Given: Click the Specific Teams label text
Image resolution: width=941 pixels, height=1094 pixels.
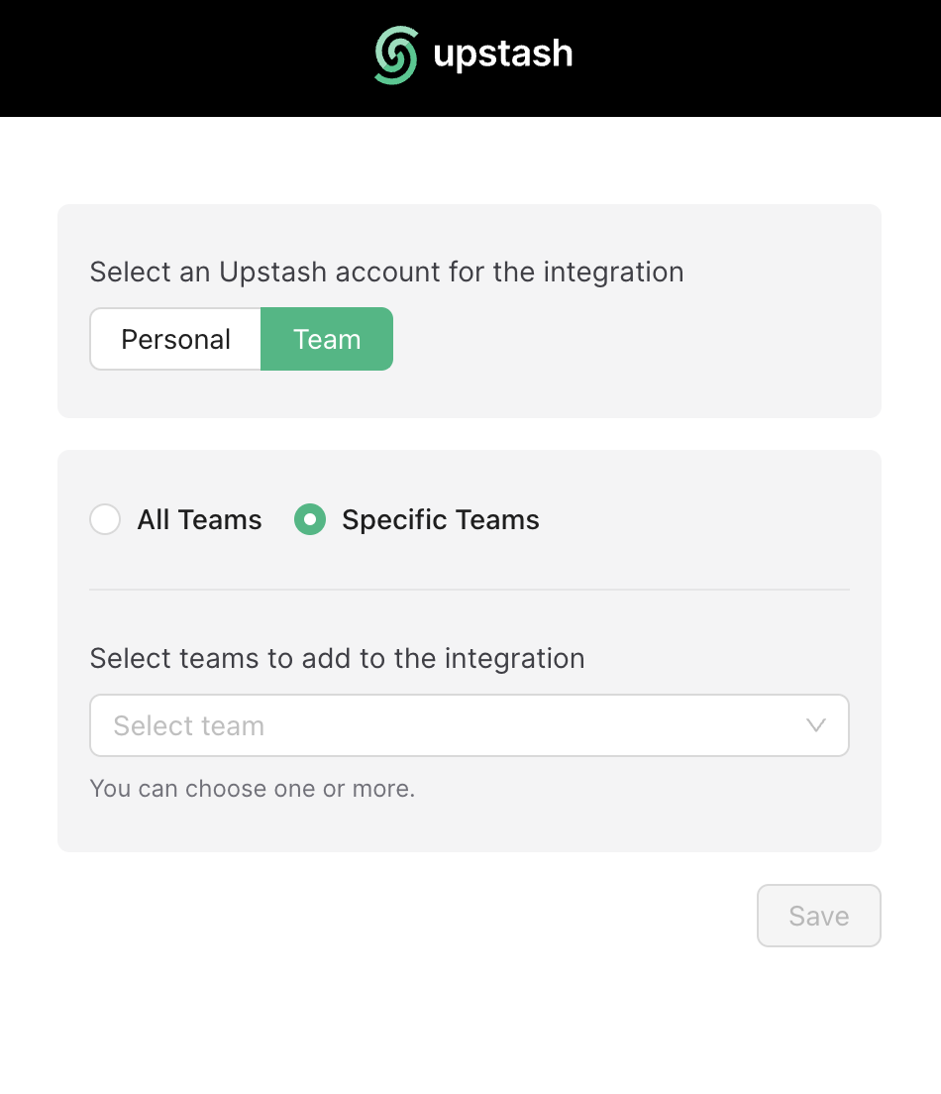Looking at the screenshot, I should (x=440, y=519).
